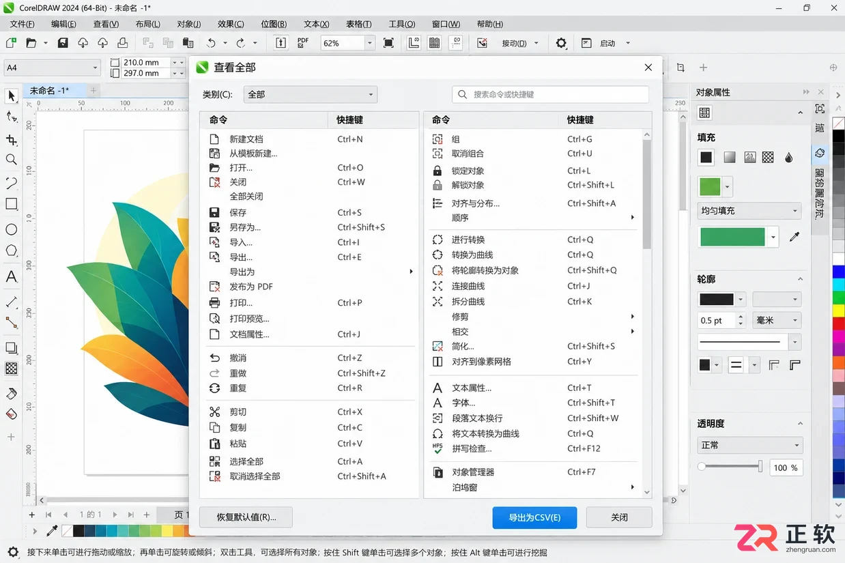Select the 转换为曲线 command row
This screenshot has width=845, height=563.
click(x=533, y=255)
